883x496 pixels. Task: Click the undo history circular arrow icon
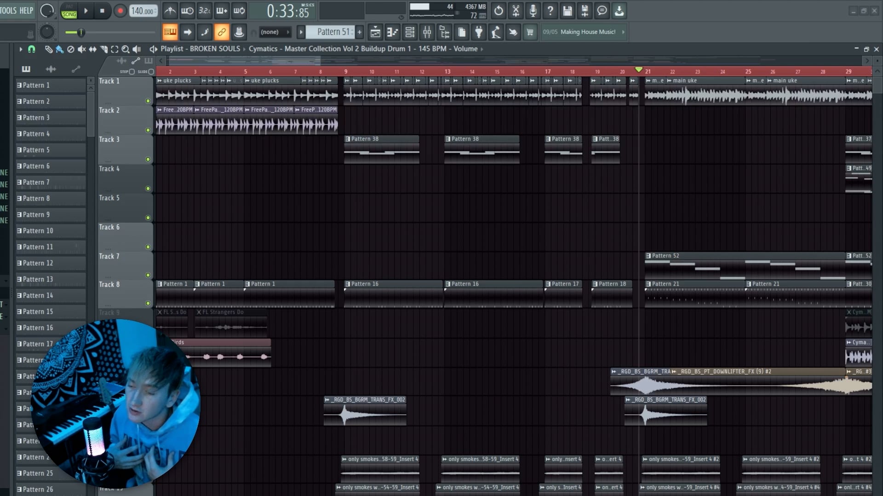coord(499,11)
